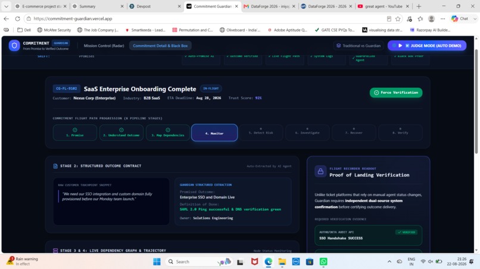480x269 pixels.
Task: Open immersive reader view icon
Action: [x=389, y=18]
